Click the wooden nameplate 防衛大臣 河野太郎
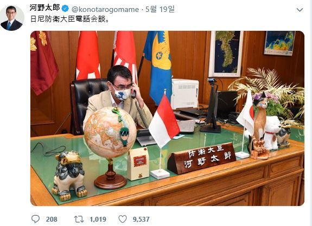Image resolution: width=312 pixels, height=226 pixels. point(201,158)
